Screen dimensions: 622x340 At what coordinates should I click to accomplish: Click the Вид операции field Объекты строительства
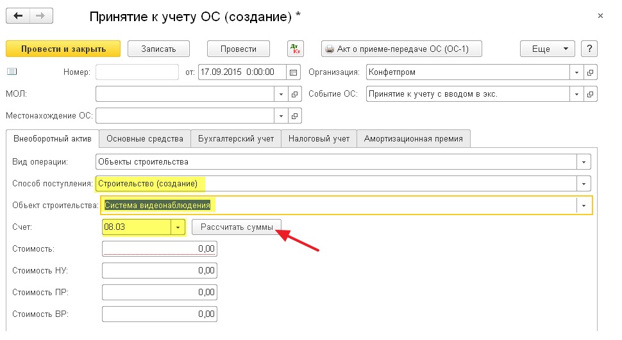click(x=337, y=162)
